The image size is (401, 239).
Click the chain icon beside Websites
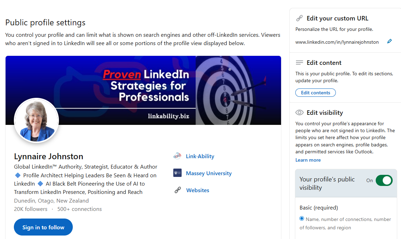[177, 190]
